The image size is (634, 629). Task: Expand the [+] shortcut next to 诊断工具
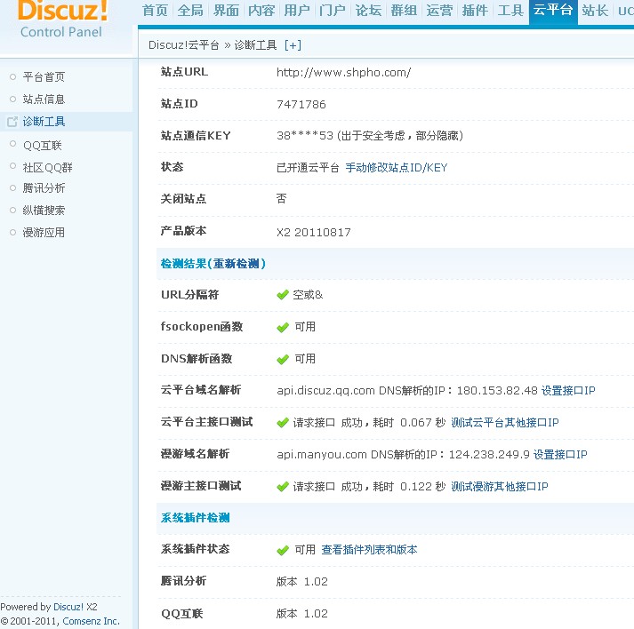[293, 44]
